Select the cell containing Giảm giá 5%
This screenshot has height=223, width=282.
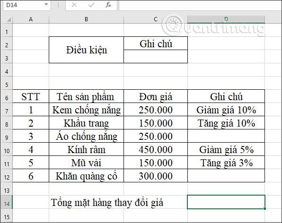(226, 149)
